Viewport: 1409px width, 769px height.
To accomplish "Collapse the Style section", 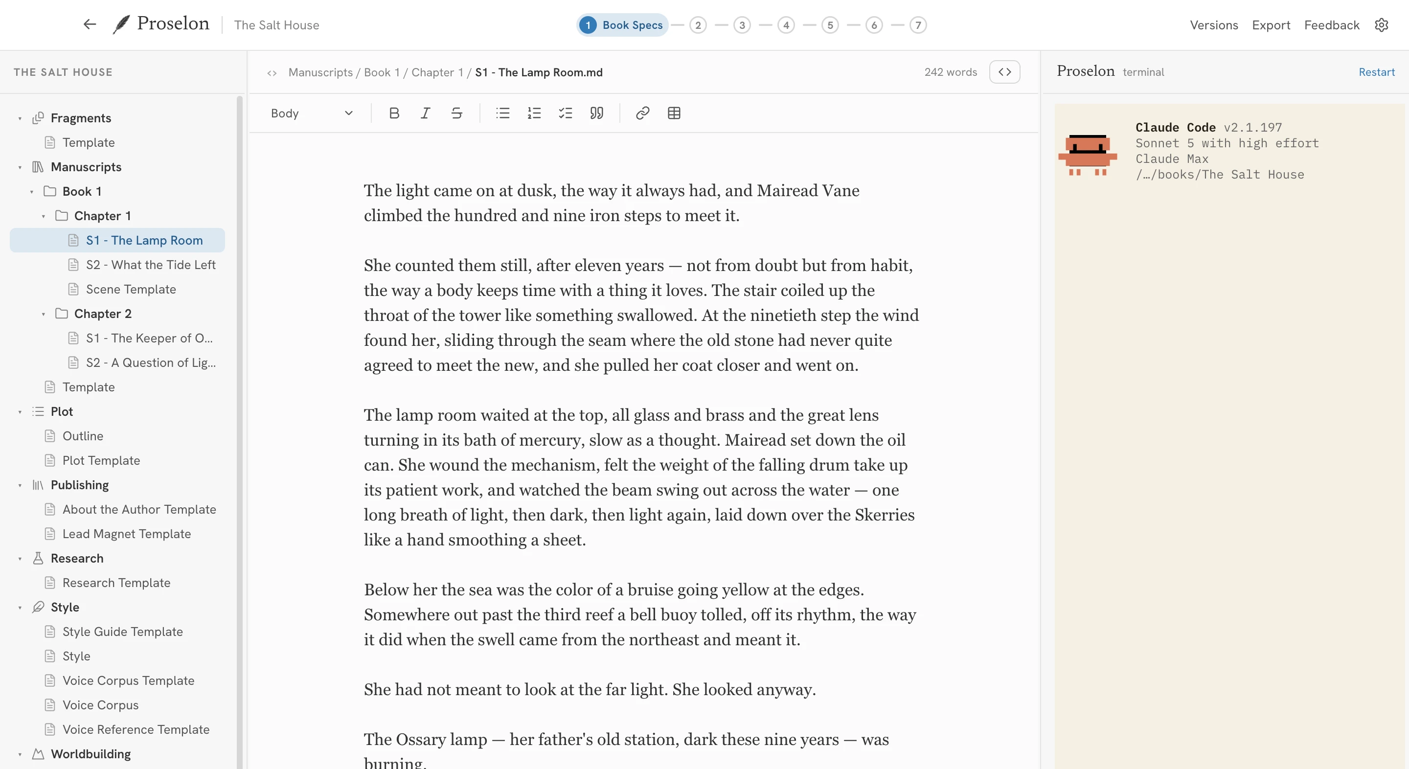I will point(20,608).
